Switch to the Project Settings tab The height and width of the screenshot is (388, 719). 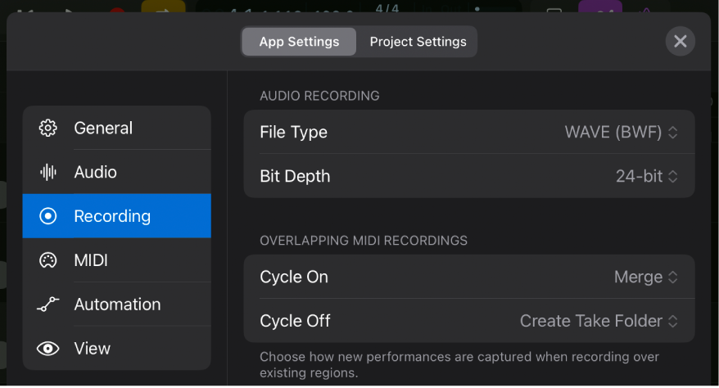[x=418, y=42]
